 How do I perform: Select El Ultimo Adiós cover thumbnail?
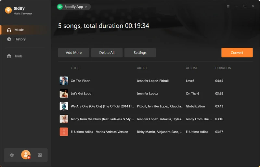click(64, 132)
